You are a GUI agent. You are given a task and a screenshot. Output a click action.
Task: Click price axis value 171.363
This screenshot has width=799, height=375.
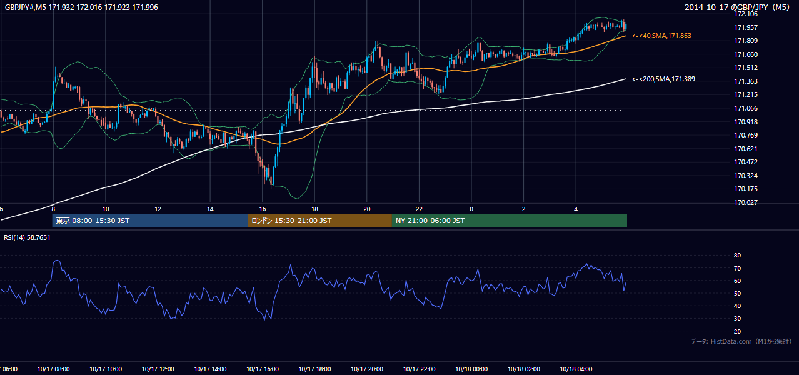pyautogui.click(x=746, y=81)
